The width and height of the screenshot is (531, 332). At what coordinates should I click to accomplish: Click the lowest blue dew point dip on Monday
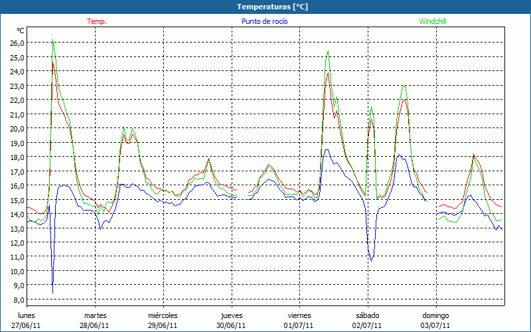coord(52,292)
